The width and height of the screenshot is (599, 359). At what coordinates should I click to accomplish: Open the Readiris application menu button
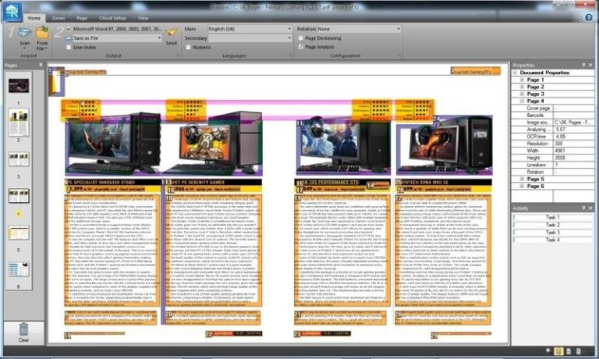(12, 11)
